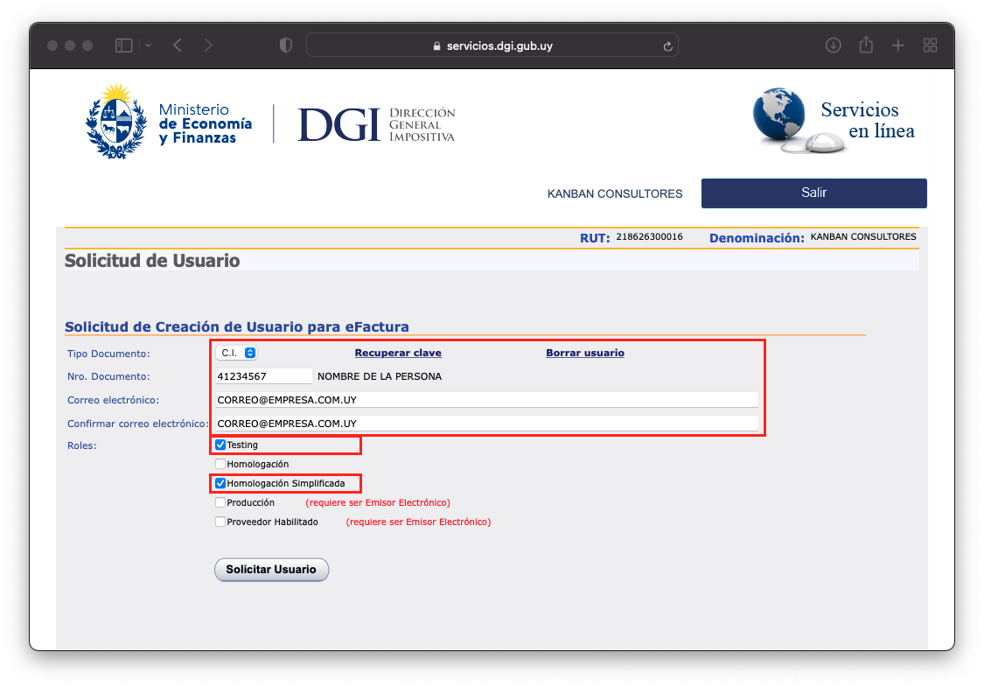Reload the servicios.dgi.gub.uy page

(x=667, y=45)
